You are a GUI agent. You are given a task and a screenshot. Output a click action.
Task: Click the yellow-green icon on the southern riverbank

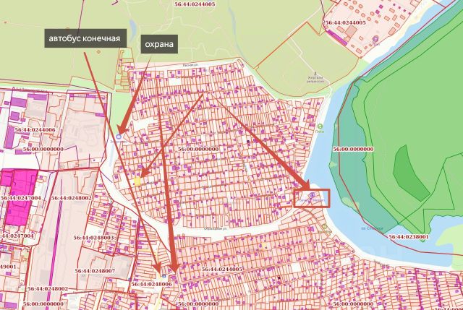pyautogui.click(x=325, y=226)
